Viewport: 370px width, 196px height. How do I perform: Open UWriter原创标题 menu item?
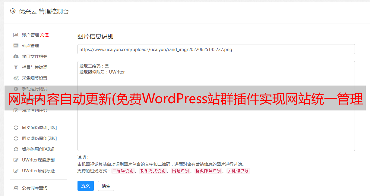[x=38, y=171]
